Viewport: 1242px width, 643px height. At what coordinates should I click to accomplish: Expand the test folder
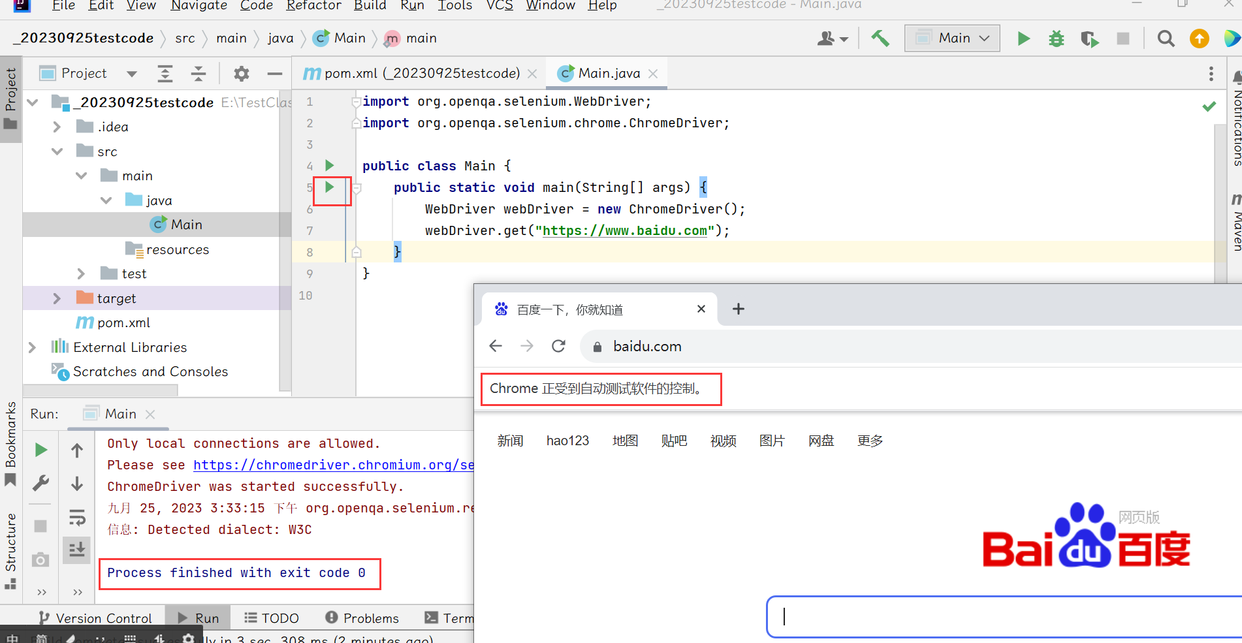81,274
